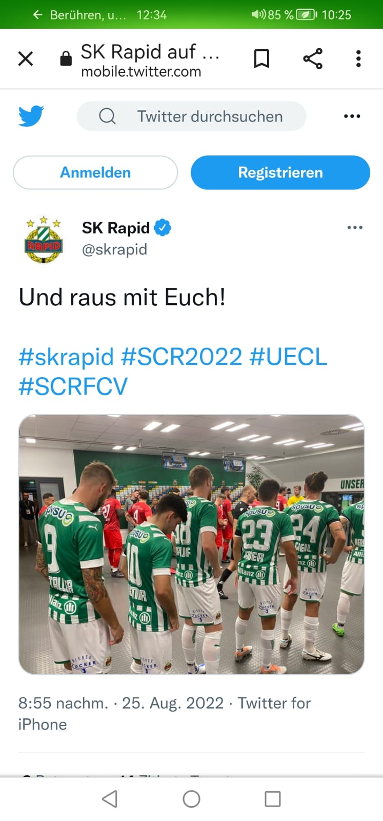View the players tunnel photo
The image size is (383, 821).
pos(191,544)
